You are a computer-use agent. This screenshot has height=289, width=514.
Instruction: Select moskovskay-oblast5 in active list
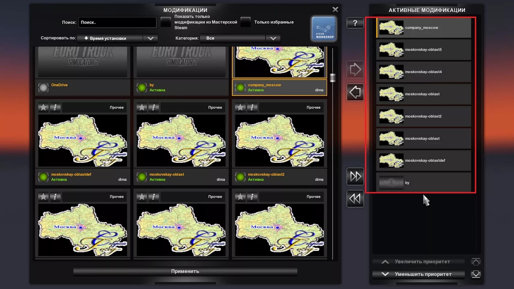[423, 50]
